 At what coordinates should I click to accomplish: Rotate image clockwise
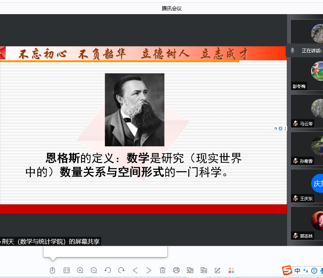(x=121, y=270)
